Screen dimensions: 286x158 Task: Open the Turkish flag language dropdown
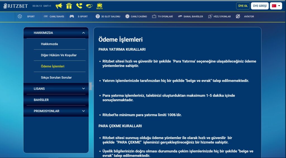[x=276, y=6]
